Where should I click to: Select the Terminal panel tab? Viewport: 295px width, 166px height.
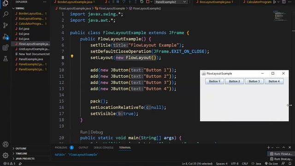(125, 148)
